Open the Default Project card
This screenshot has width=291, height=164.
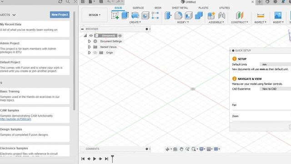coord(35,67)
